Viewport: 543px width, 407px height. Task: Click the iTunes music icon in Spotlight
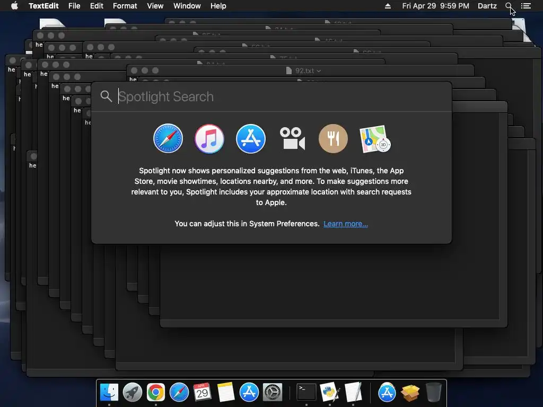point(209,138)
